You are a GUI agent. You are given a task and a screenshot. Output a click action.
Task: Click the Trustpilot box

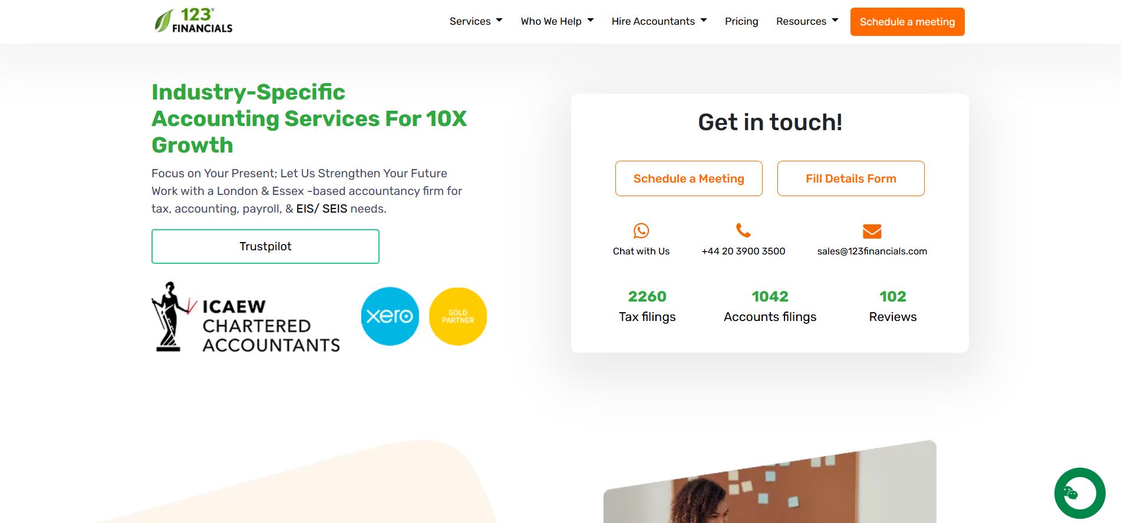(265, 246)
